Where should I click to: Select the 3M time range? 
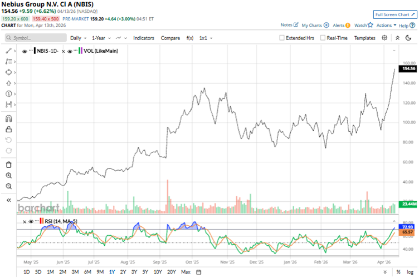(75, 272)
